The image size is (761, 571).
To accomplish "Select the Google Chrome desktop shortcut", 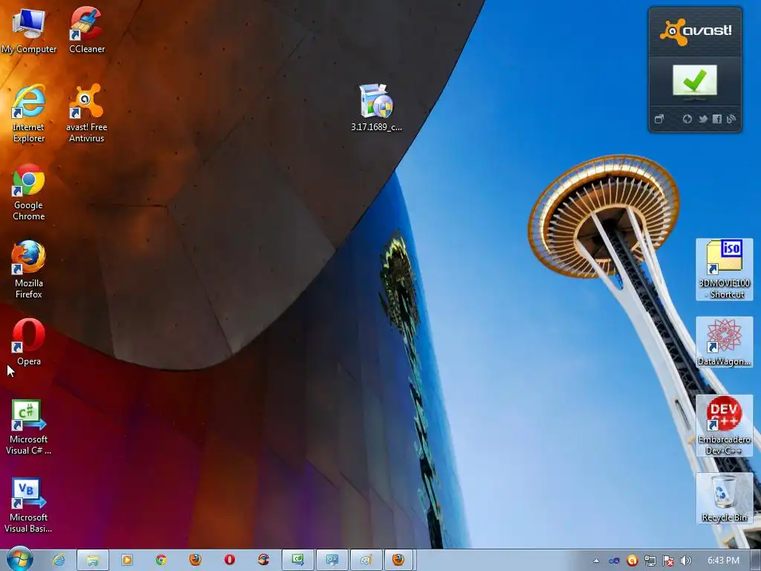I will [x=29, y=193].
